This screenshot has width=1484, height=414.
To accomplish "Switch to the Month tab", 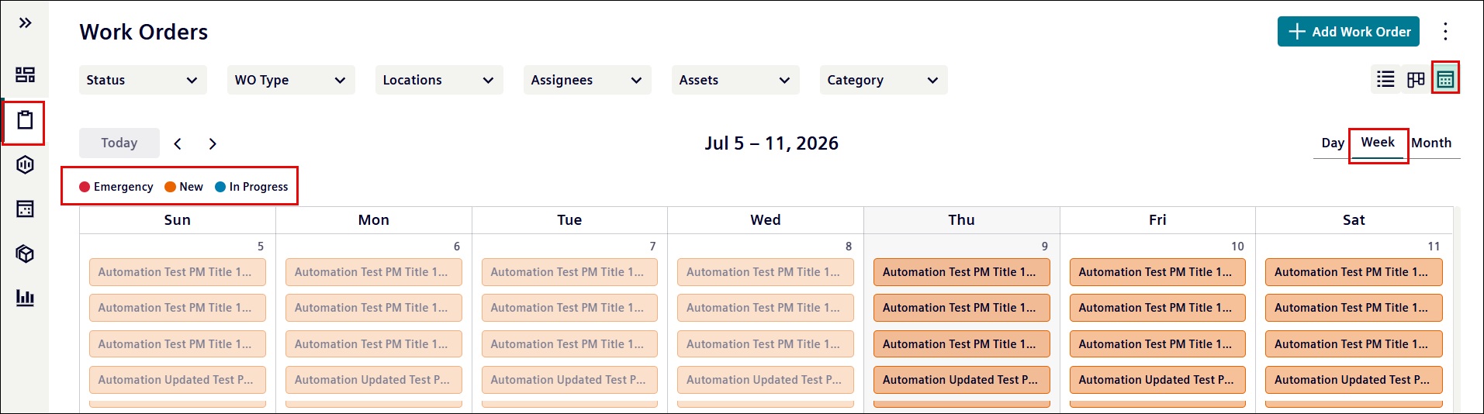I will [x=1431, y=143].
